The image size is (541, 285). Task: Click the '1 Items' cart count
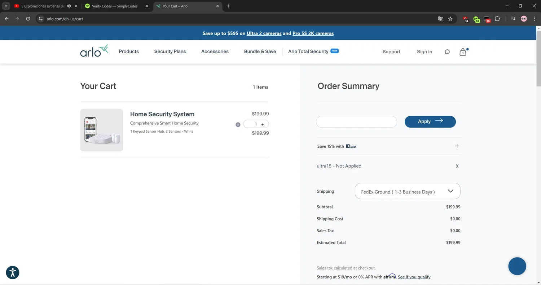[260, 87]
